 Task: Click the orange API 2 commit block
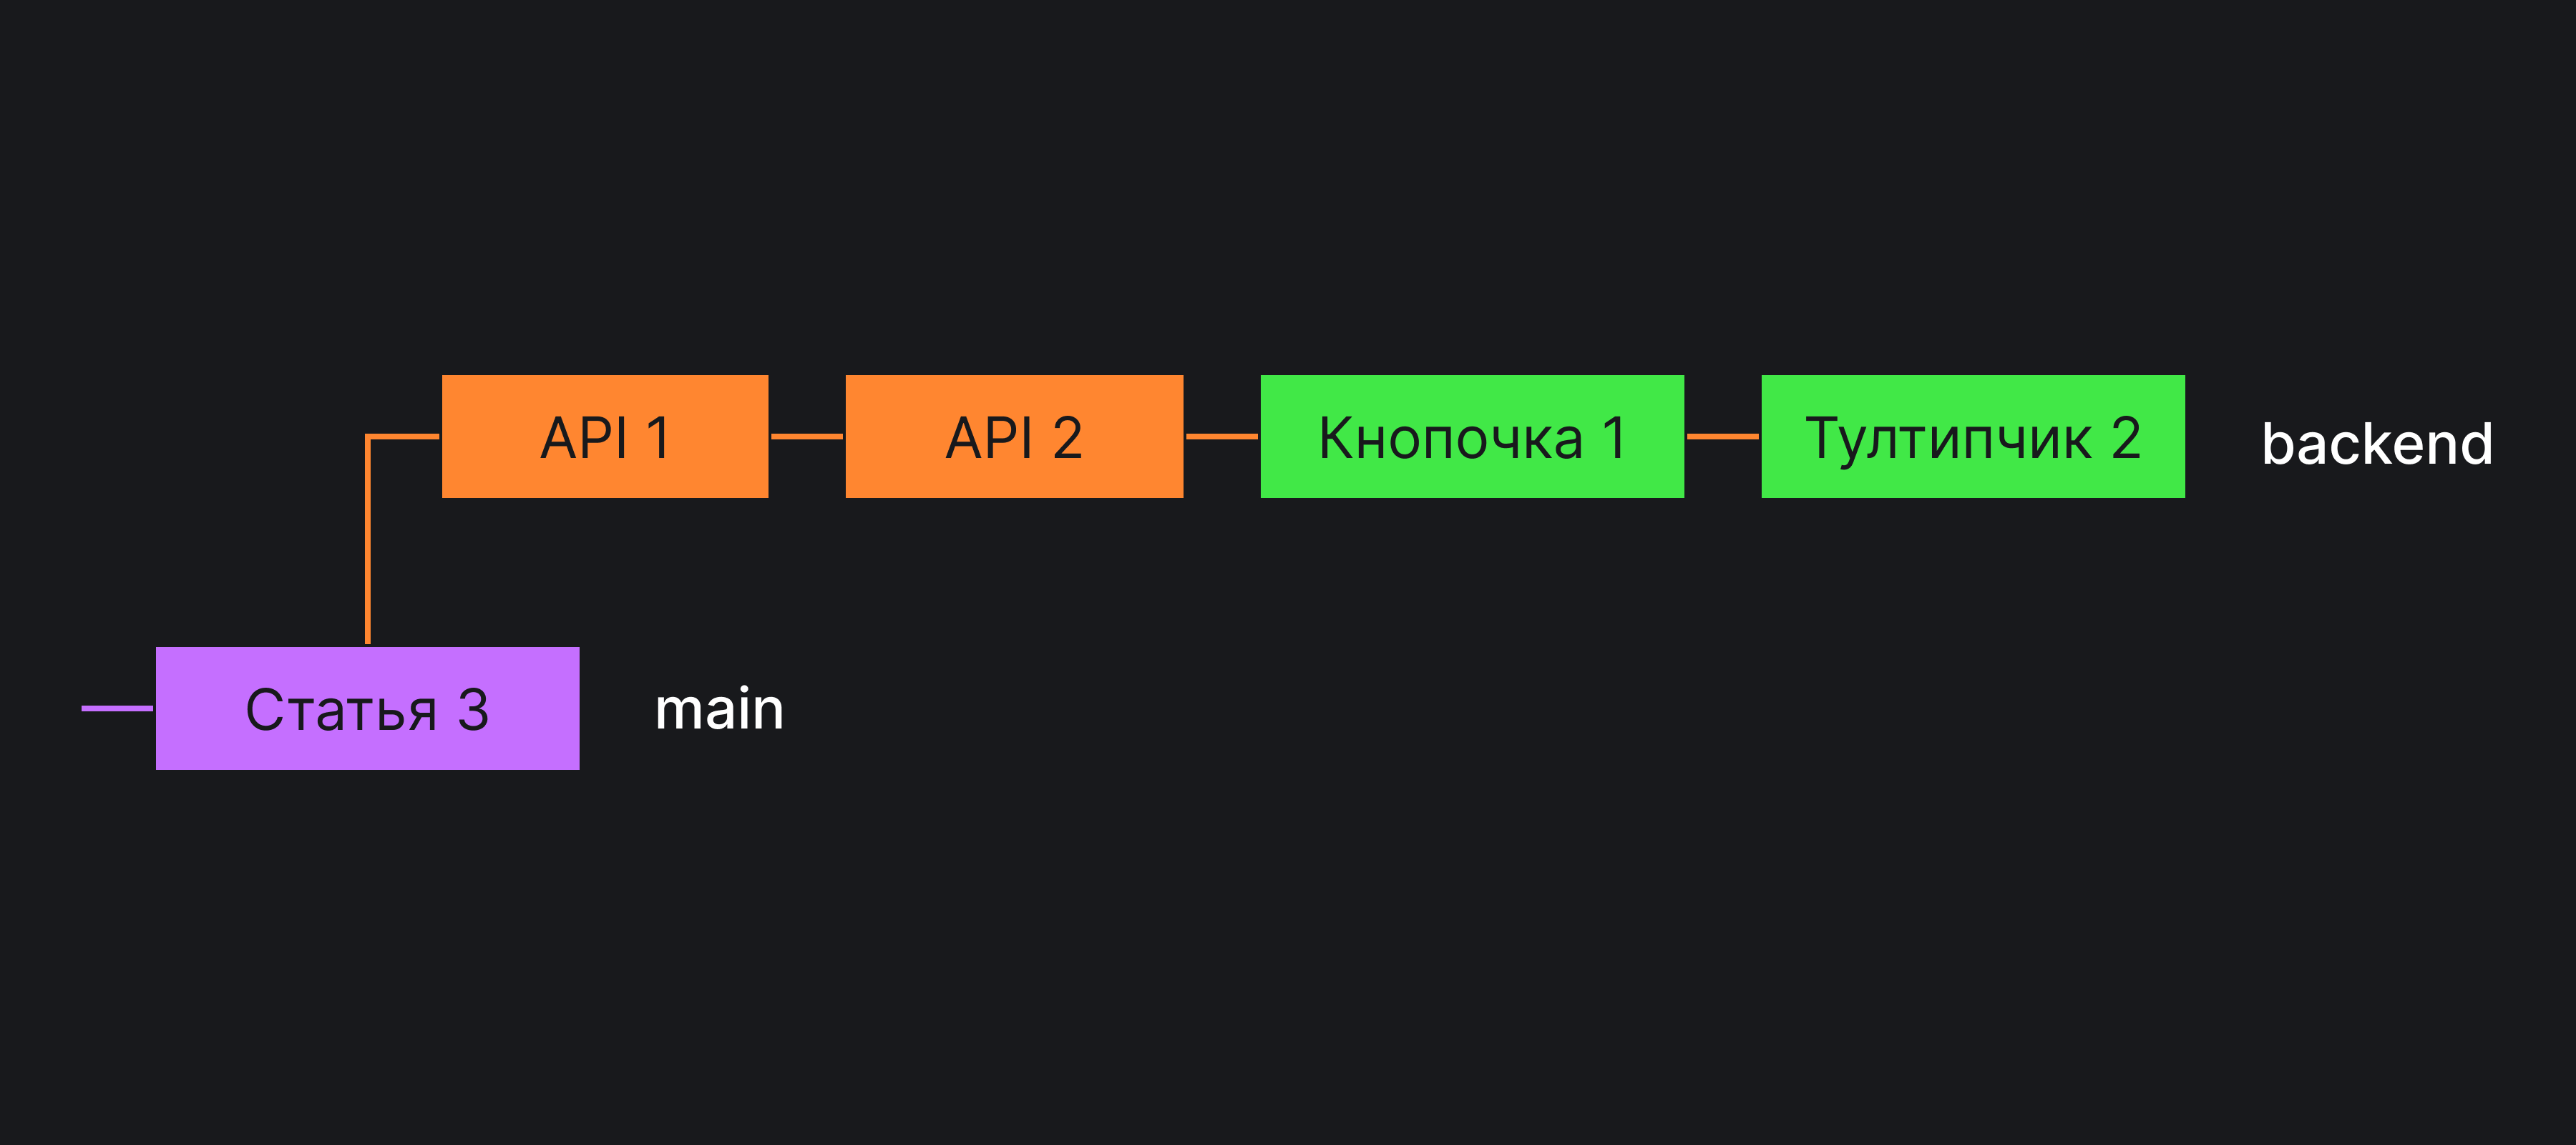[x=1014, y=436]
